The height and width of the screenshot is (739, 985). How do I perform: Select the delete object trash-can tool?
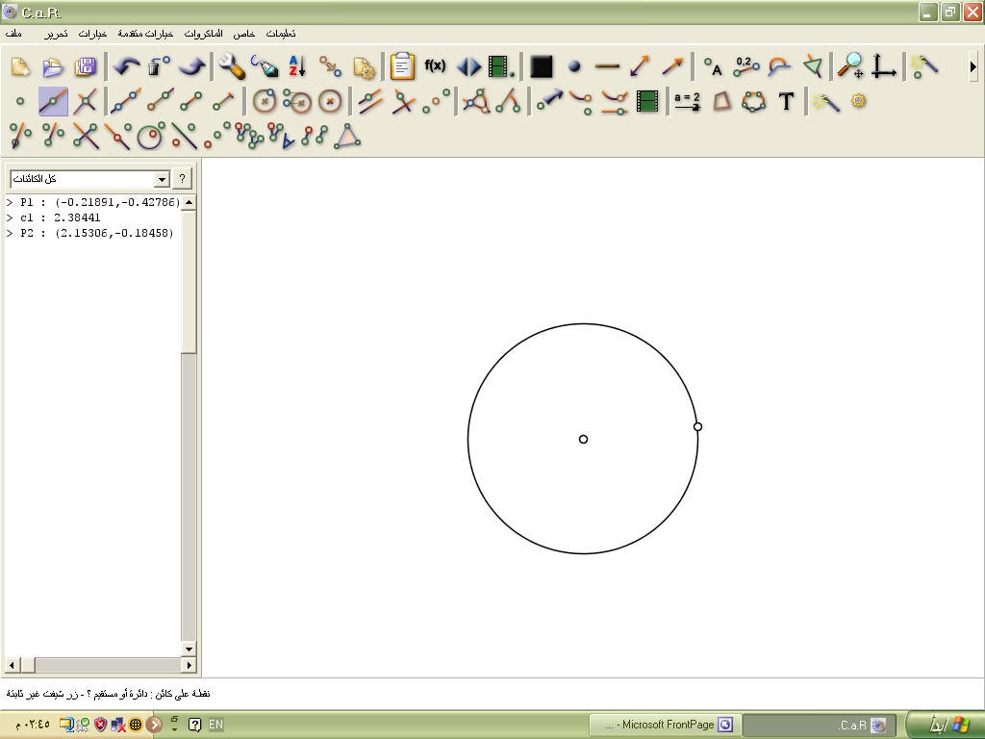(160, 66)
